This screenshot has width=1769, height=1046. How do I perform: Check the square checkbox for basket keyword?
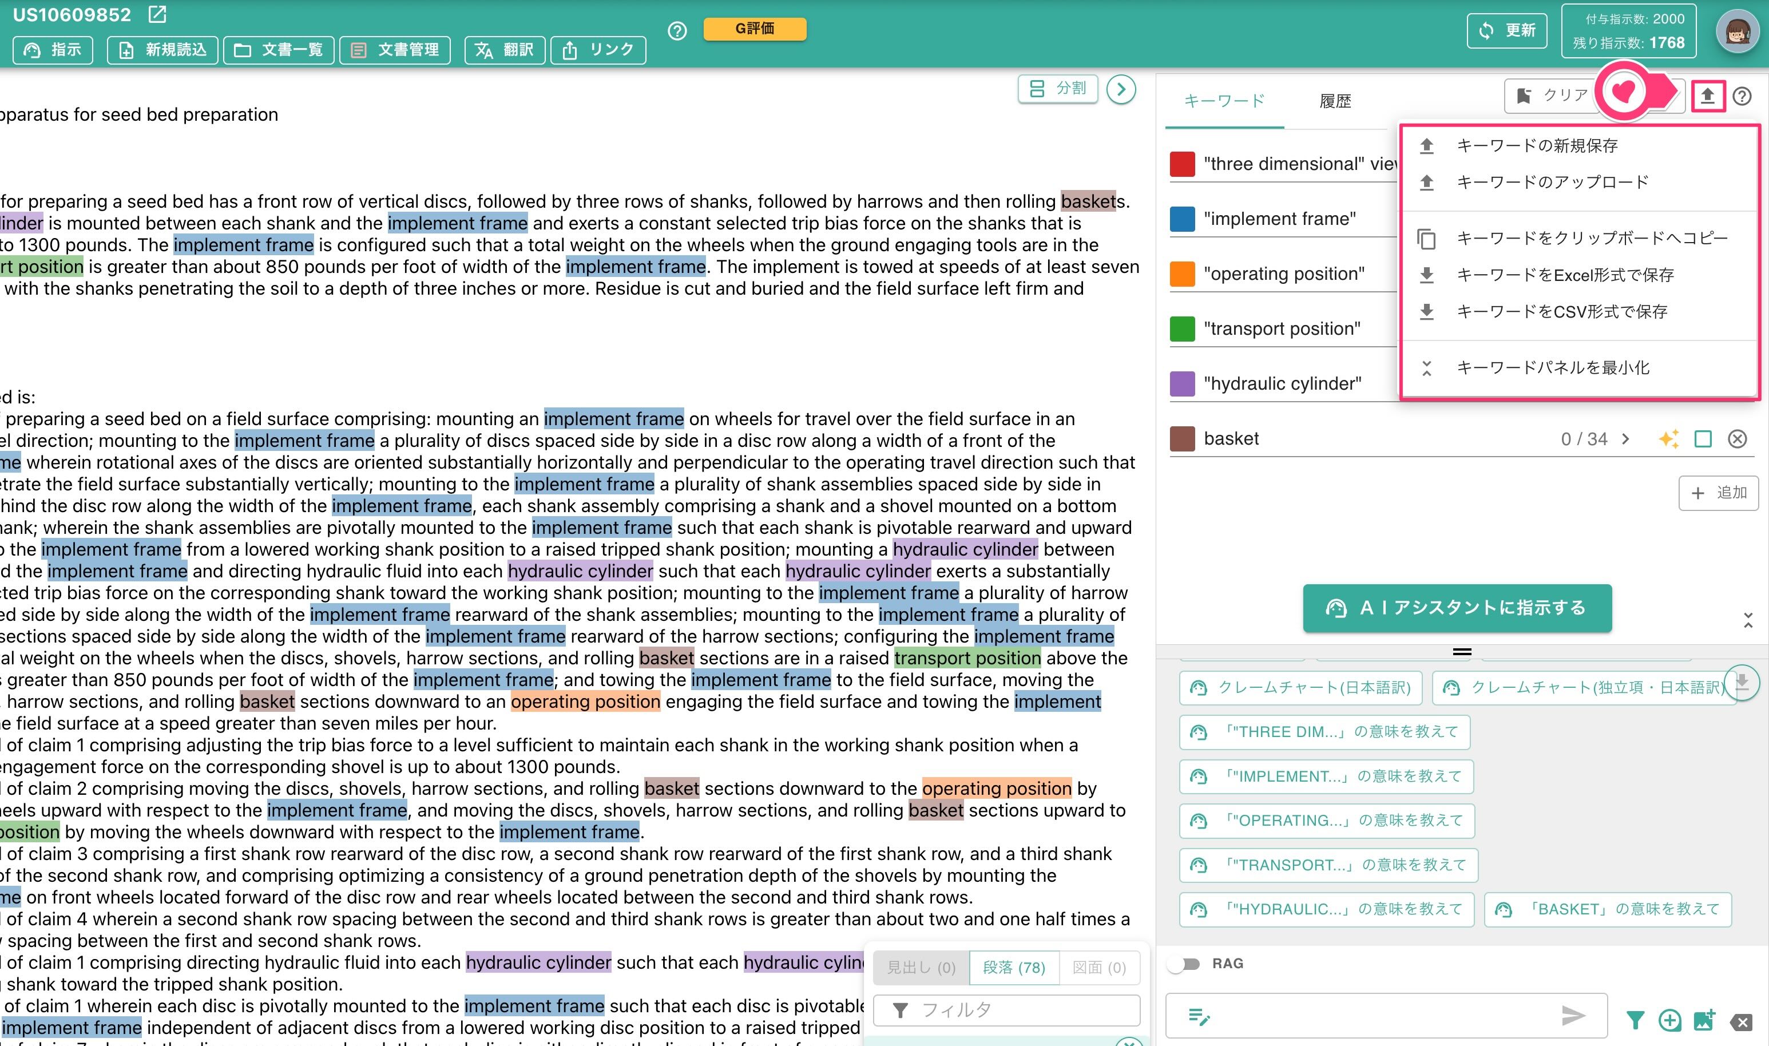(x=1703, y=438)
